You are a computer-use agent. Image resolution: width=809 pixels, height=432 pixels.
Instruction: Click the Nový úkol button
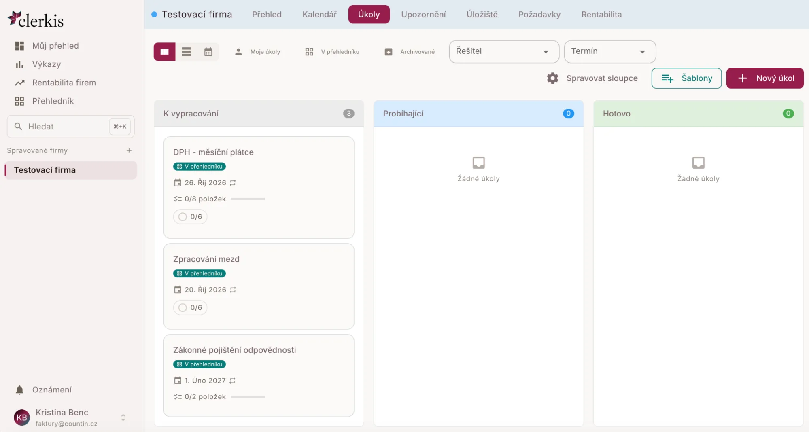point(765,78)
